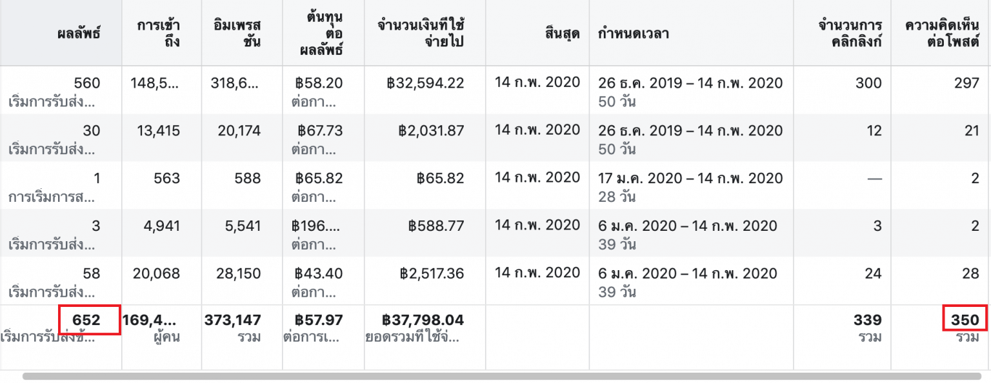
Task: Click the สิ้นสุด column header
Action: 562,34
